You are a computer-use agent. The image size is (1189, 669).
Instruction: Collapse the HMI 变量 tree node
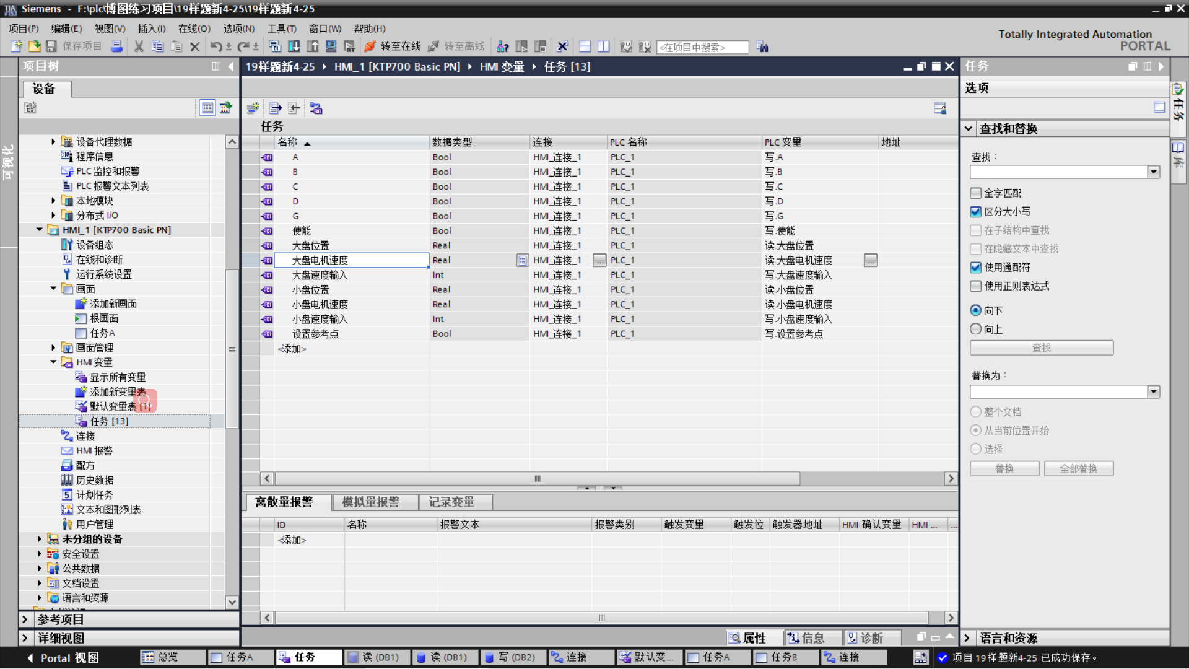click(x=53, y=362)
